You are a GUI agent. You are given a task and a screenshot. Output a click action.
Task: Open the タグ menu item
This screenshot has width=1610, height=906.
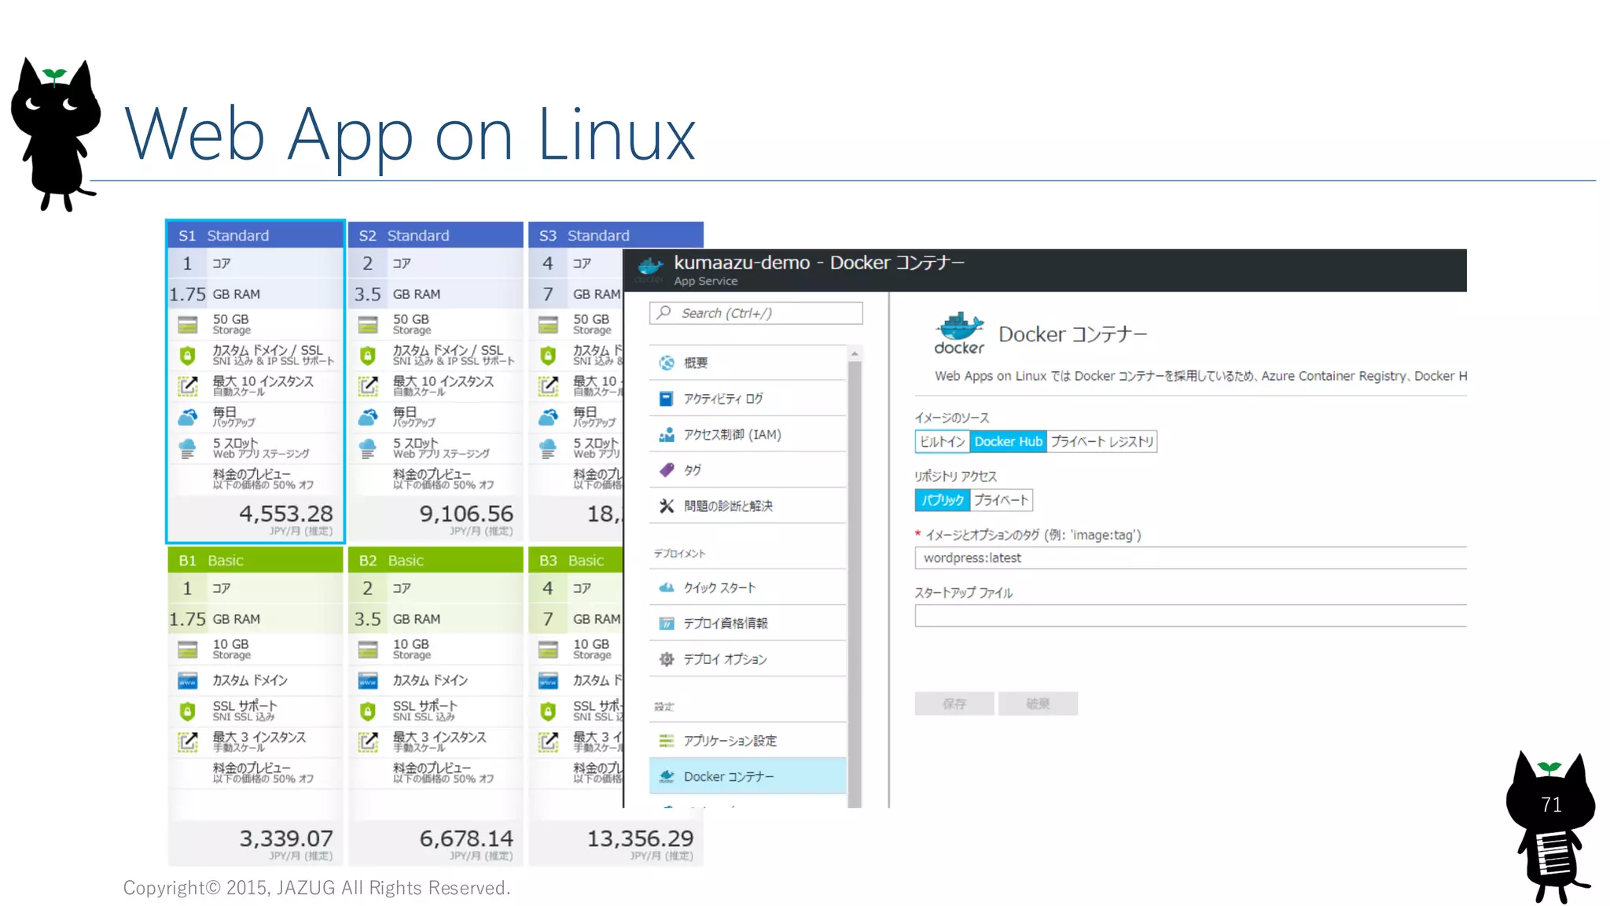748,470
